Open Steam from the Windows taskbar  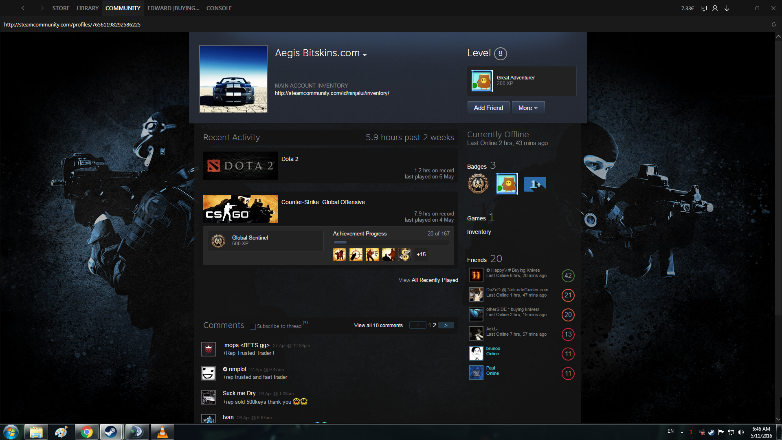point(111,432)
